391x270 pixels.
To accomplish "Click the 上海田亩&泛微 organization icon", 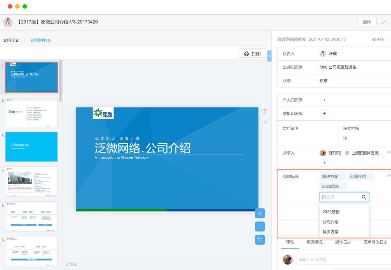I will pos(347,153).
